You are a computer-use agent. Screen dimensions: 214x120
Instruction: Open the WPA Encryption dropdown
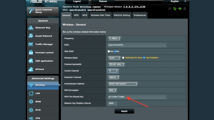point(112,90)
